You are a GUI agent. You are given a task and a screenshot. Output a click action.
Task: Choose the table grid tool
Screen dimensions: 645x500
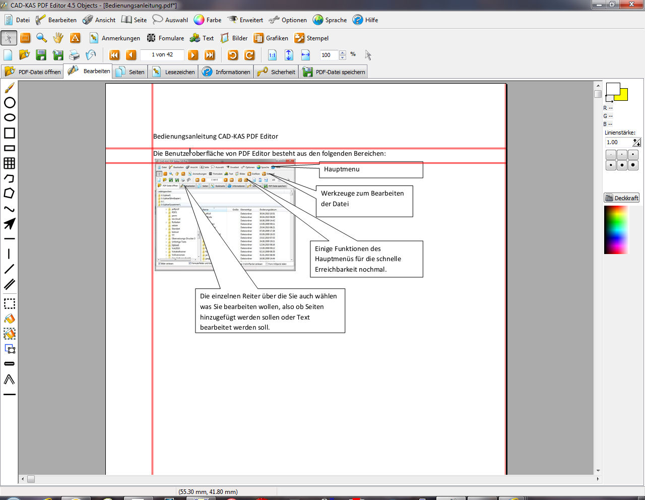pyautogui.click(x=9, y=163)
